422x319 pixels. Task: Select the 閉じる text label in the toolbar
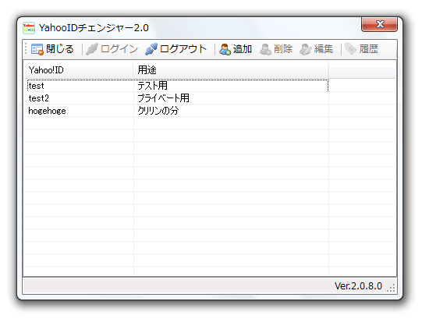click(60, 49)
